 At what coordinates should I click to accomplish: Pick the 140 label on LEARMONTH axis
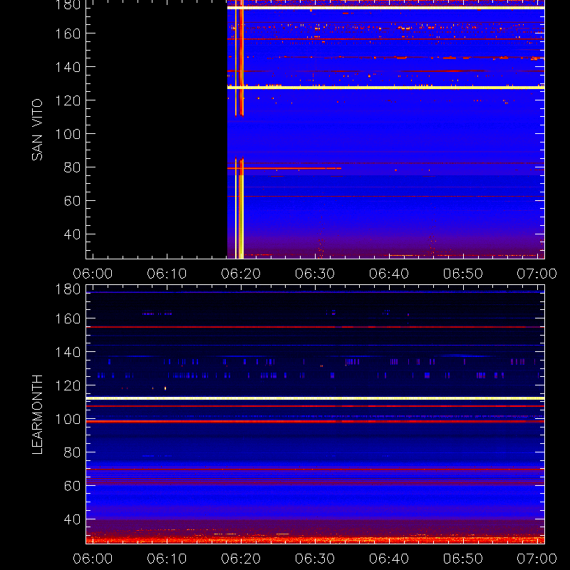[x=68, y=352]
